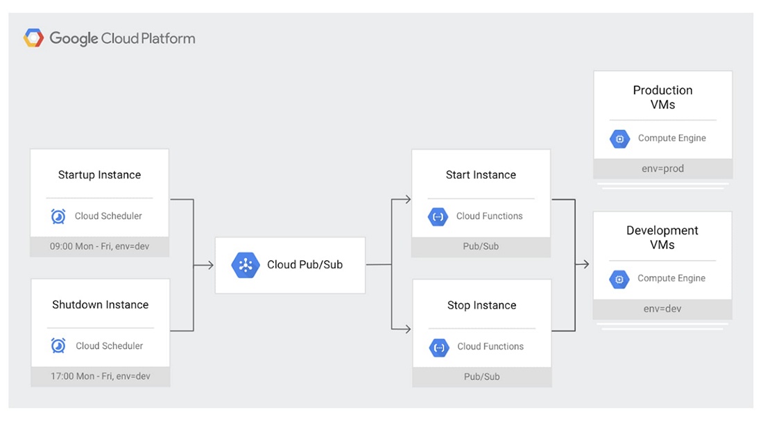Click the Cloud Scheduler icon in Shutdown Instance
Viewport: 763px width, 421px height.
[59, 346]
